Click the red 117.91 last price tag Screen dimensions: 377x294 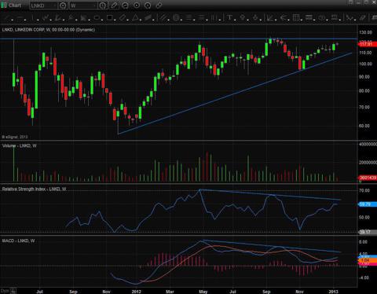367,44
